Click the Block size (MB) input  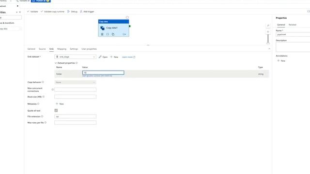[76, 97]
